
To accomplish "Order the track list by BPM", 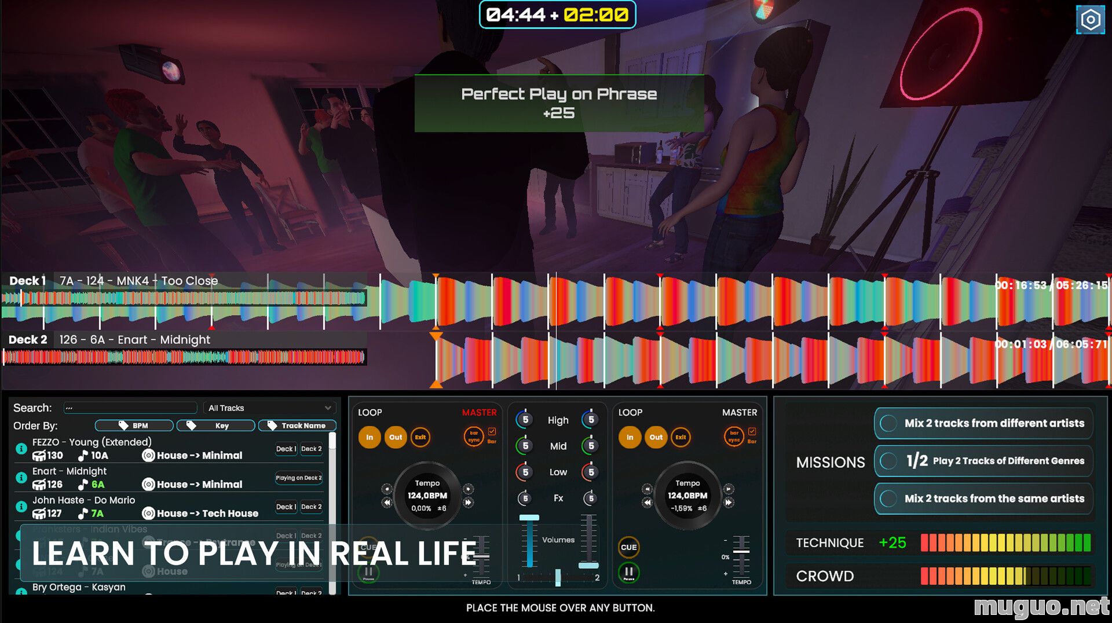I will coord(134,426).
